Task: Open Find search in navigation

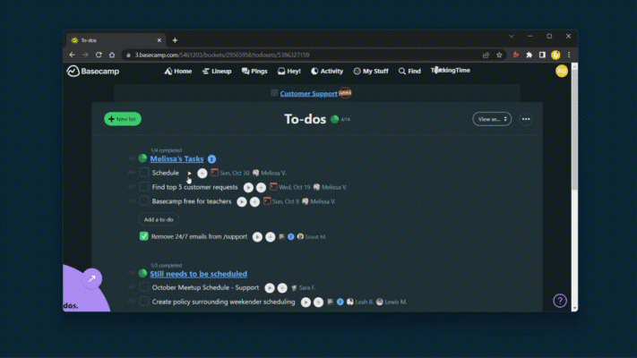Action: [x=409, y=71]
